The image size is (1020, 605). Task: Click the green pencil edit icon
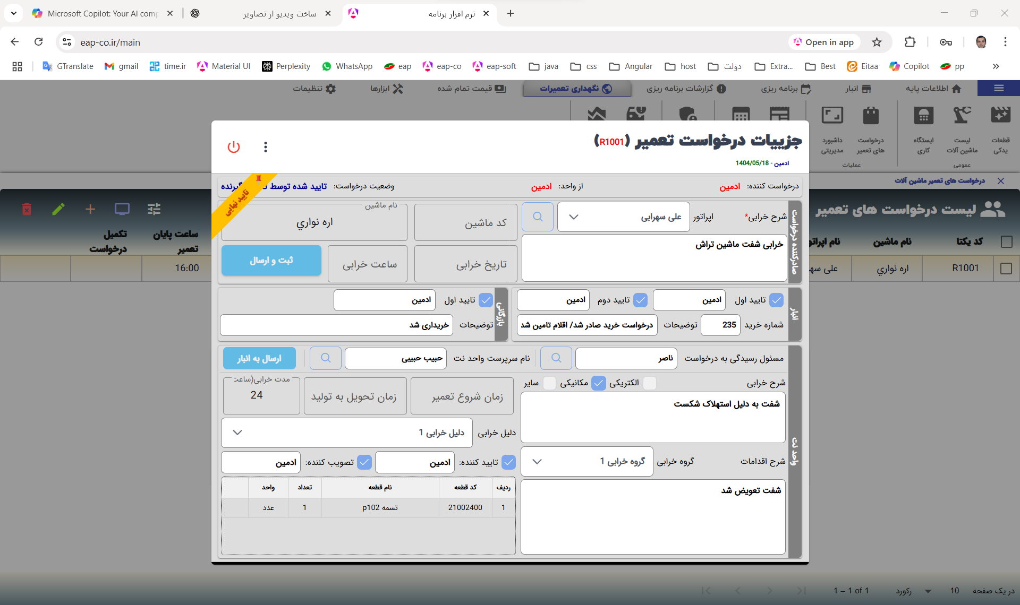tap(58, 209)
